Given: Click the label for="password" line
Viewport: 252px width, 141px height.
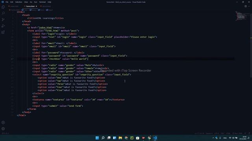Looking at the screenshot, I should (58, 53).
